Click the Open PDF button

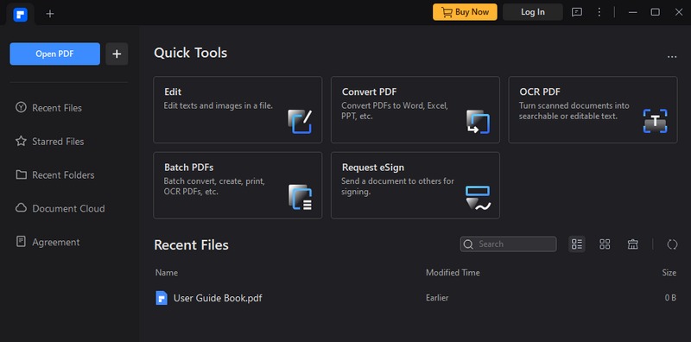point(54,54)
